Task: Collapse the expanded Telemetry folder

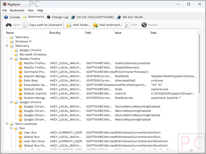Action: (x=7, y=46)
